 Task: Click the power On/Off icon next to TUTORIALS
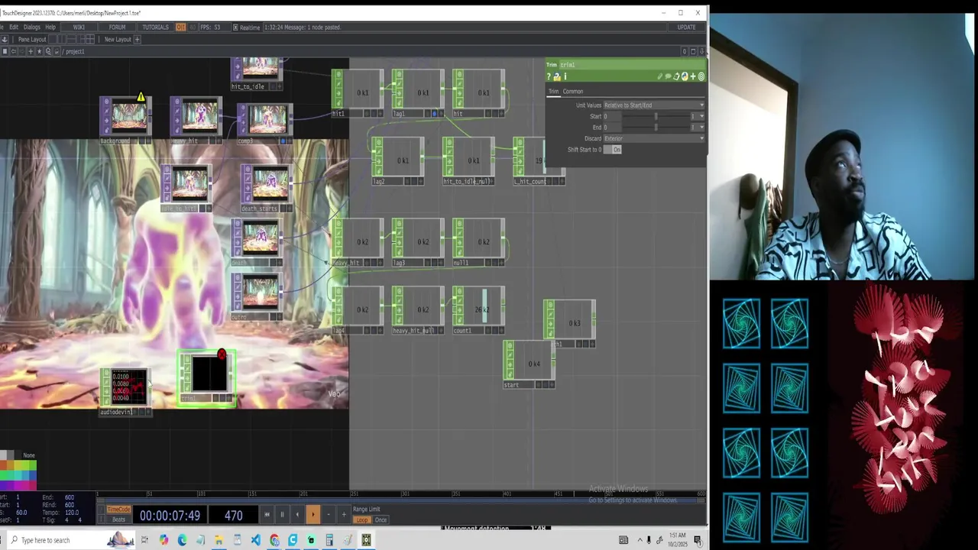point(181,27)
